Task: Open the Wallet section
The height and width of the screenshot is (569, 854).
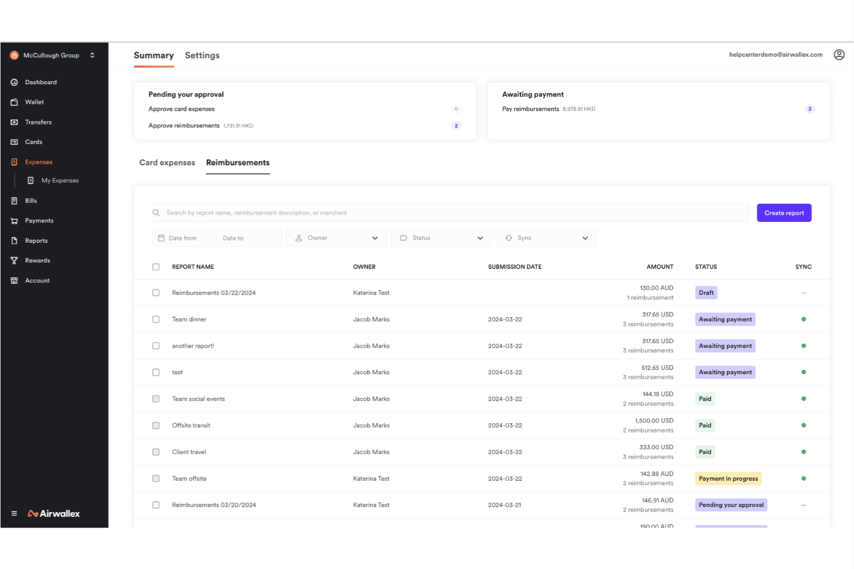Action: [x=34, y=101]
